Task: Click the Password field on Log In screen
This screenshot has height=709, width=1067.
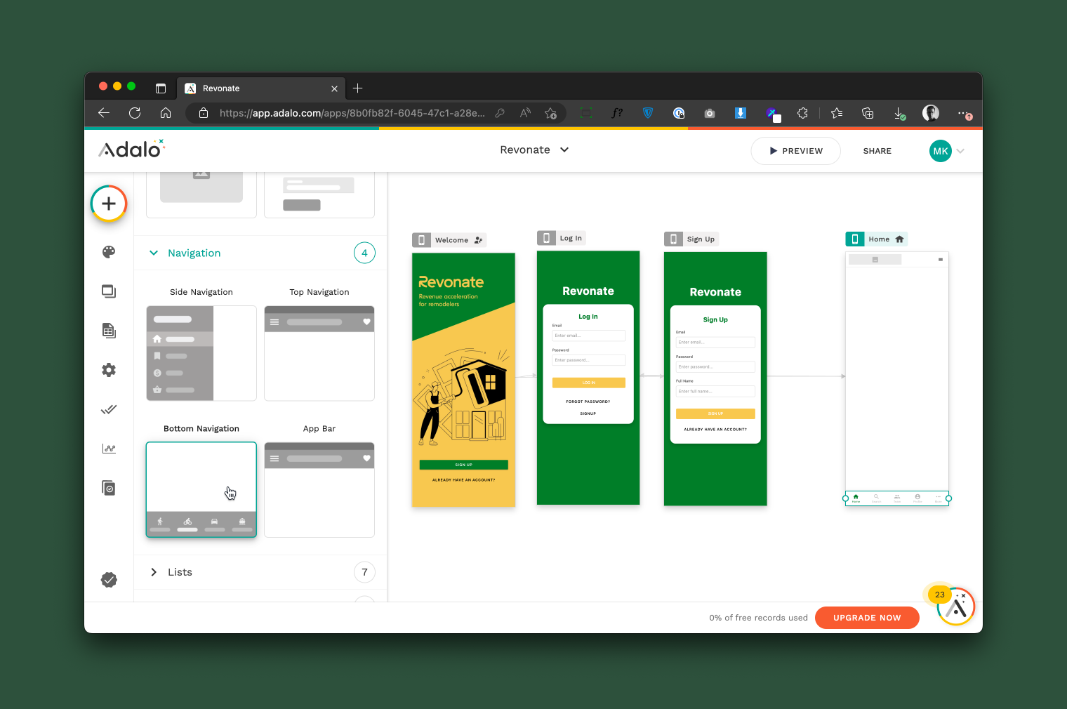Action: click(x=588, y=360)
